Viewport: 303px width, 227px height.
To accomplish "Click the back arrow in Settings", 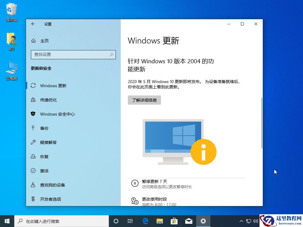I will (33, 24).
